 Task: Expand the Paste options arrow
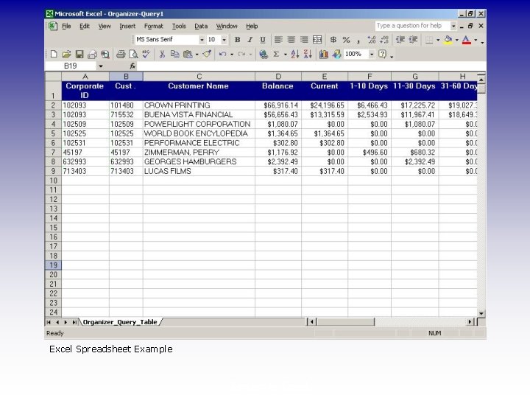coord(197,54)
